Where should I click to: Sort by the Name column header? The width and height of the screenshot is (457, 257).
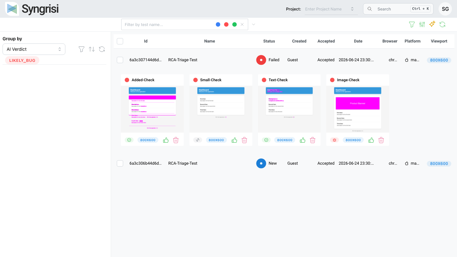[x=209, y=41]
